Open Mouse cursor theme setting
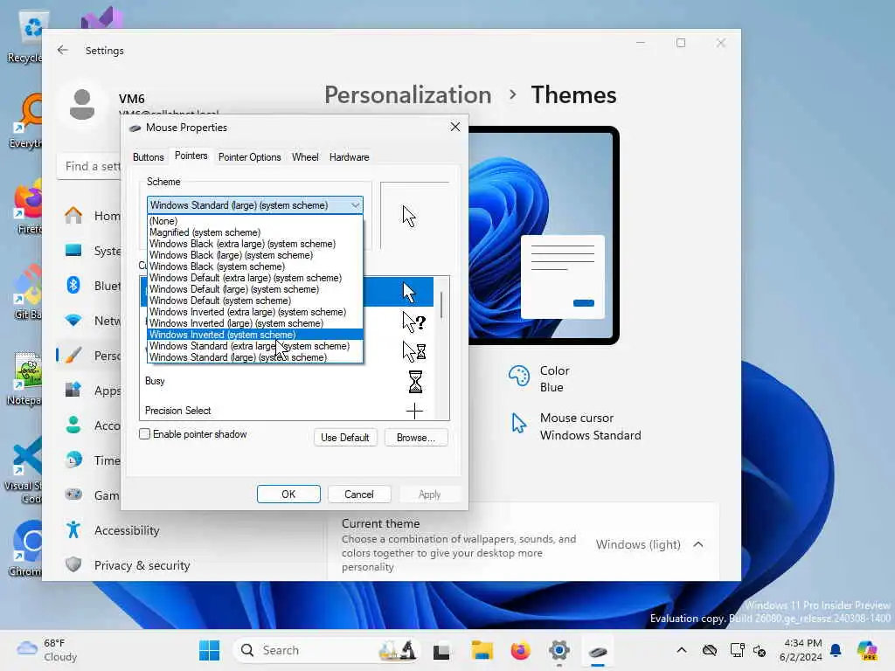This screenshot has width=895, height=671. pos(575,426)
